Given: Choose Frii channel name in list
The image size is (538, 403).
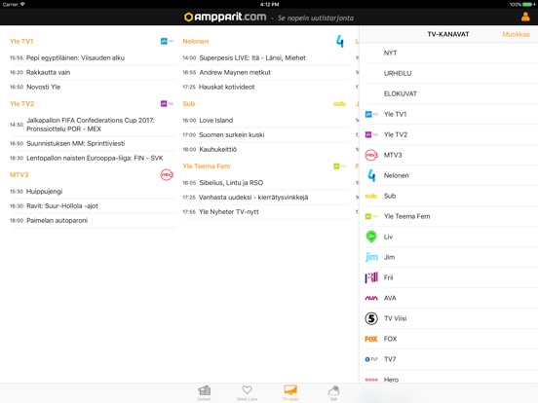Looking at the screenshot, I should coord(388,277).
